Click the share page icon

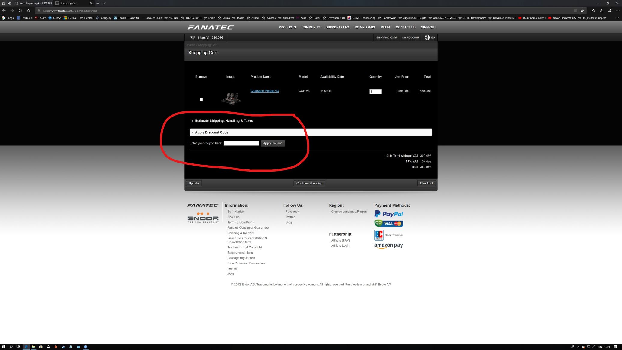(x=610, y=11)
